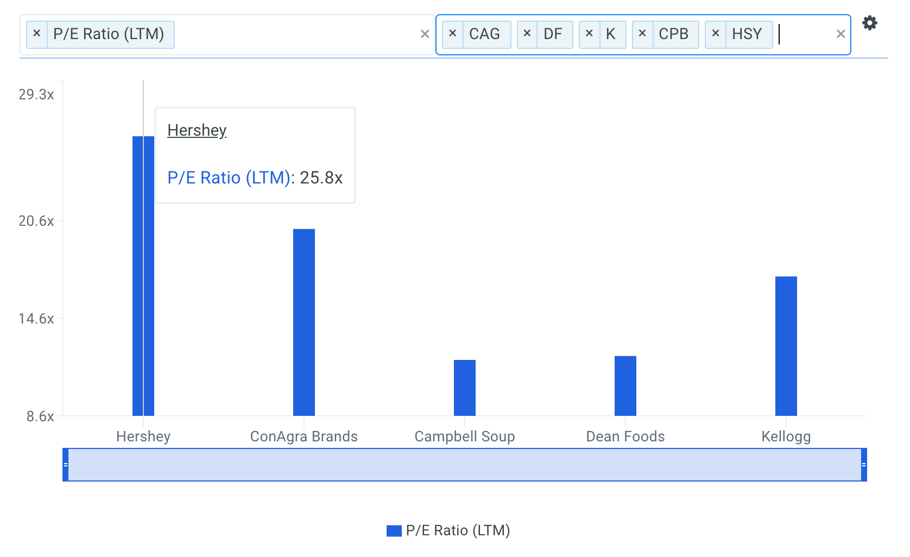Click the CAG ticker label

click(484, 34)
